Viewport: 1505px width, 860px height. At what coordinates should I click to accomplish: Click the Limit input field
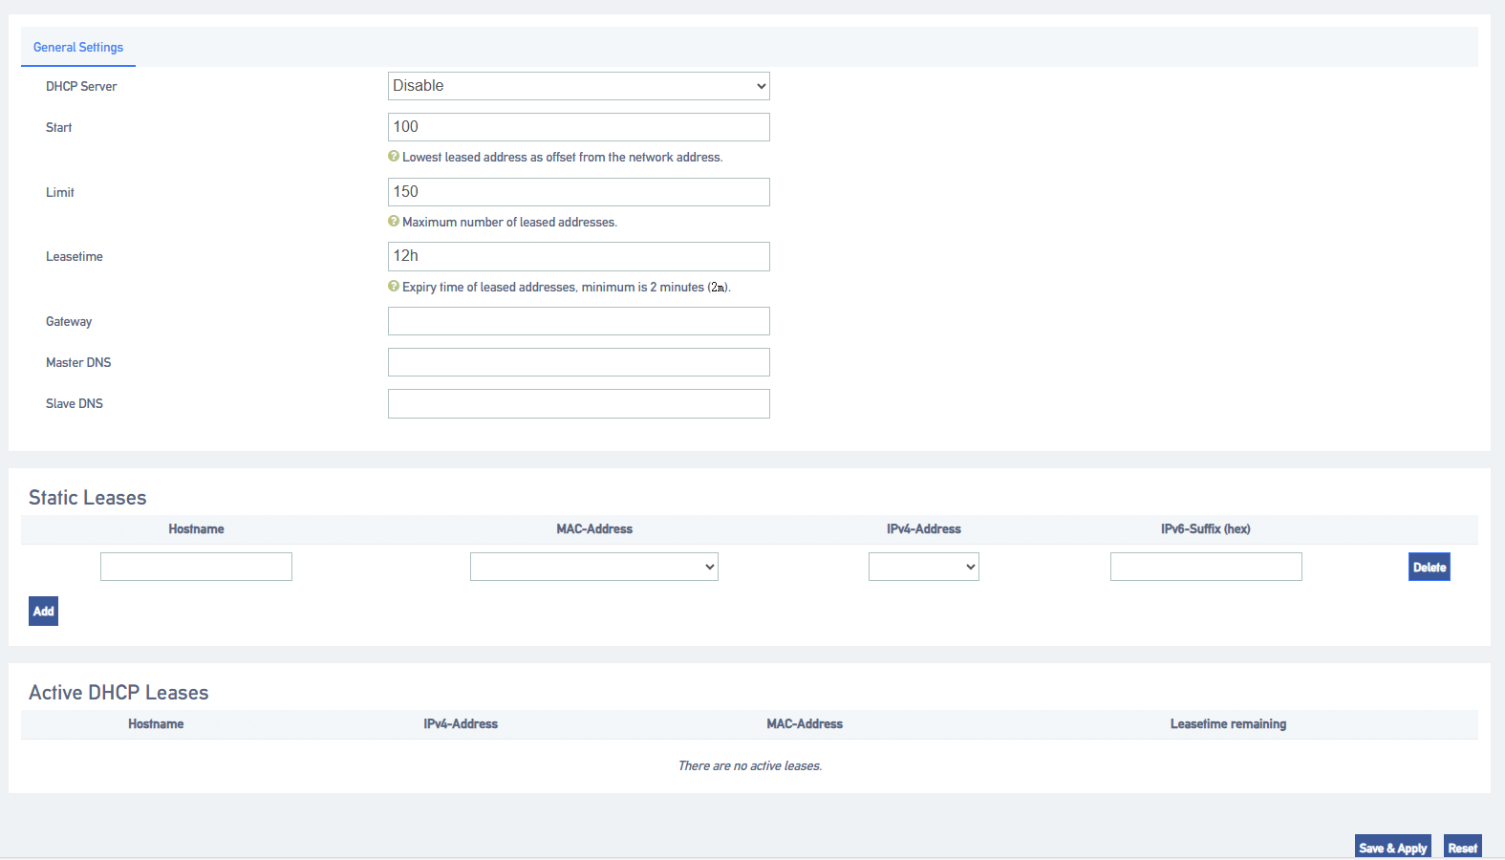pyautogui.click(x=579, y=192)
